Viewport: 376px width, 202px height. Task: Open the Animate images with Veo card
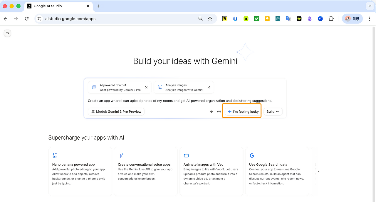(x=211, y=171)
